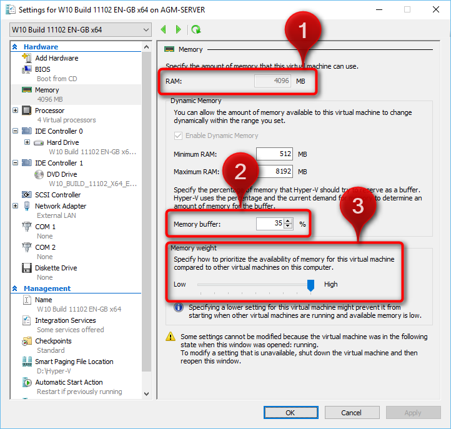Click the RAM value field

[x=272, y=81]
